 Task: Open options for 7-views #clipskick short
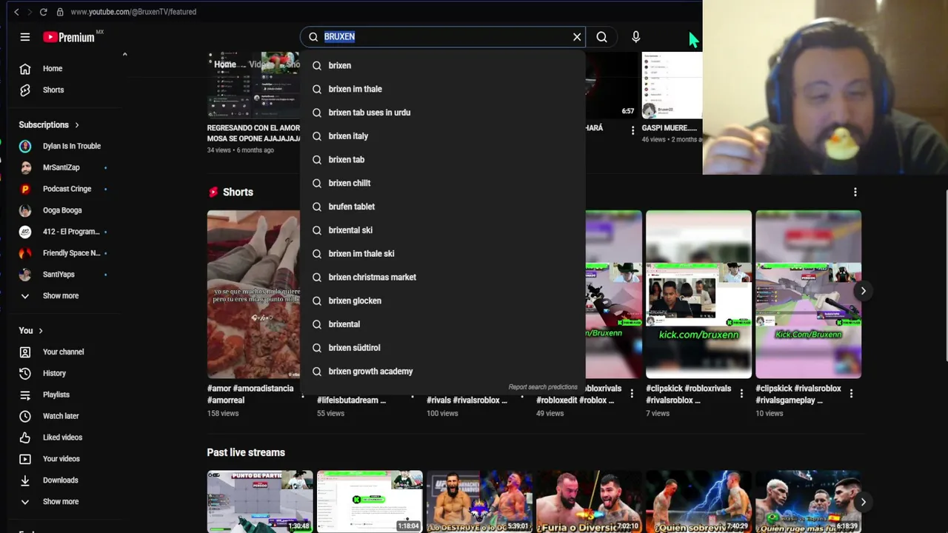point(741,395)
